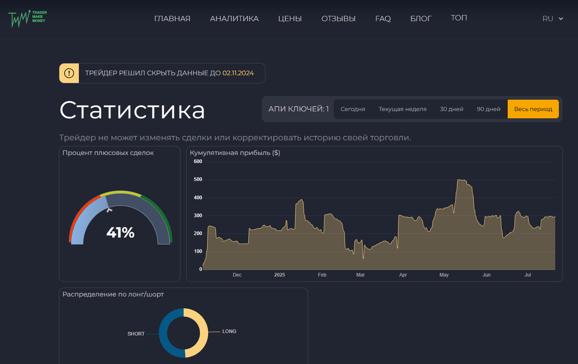Image resolution: width=578 pixels, height=364 pixels.
Task: Click the Trader Make Money logo
Action: click(27, 18)
